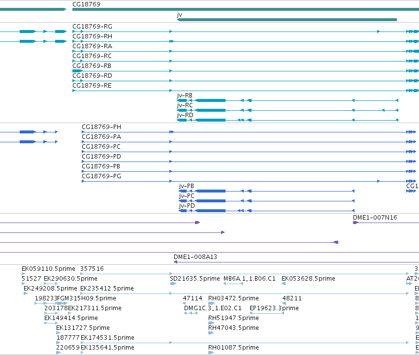Select EST label EK235412.5prime
Image resolution: width=419 pixels, height=355 pixels.
point(107,289)
